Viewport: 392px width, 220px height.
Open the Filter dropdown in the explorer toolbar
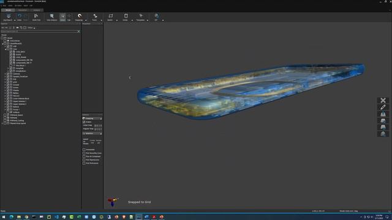31,28
